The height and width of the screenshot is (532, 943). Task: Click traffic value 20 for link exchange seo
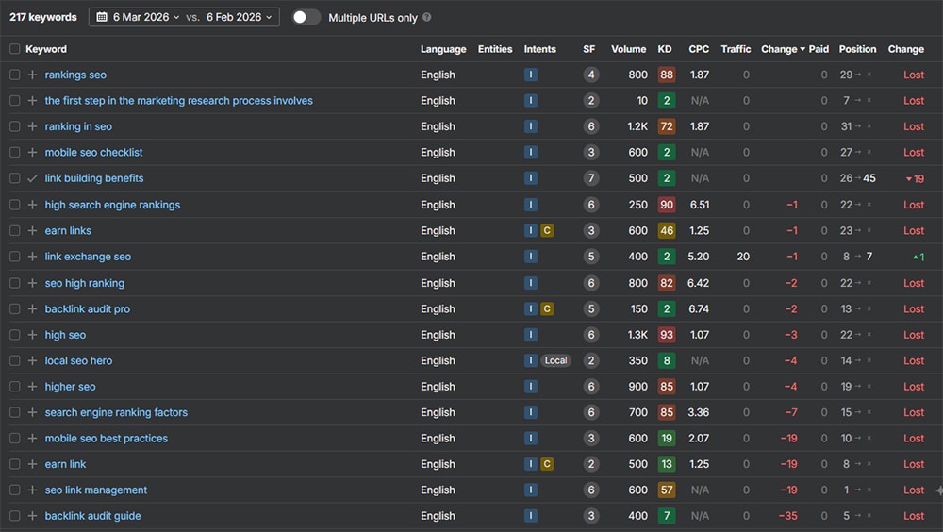click(743, 257)
